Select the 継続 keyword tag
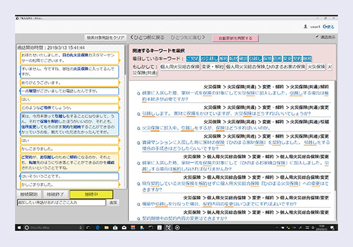The height and width of the screenshot is (247, 353). click(x=307, y=59)
